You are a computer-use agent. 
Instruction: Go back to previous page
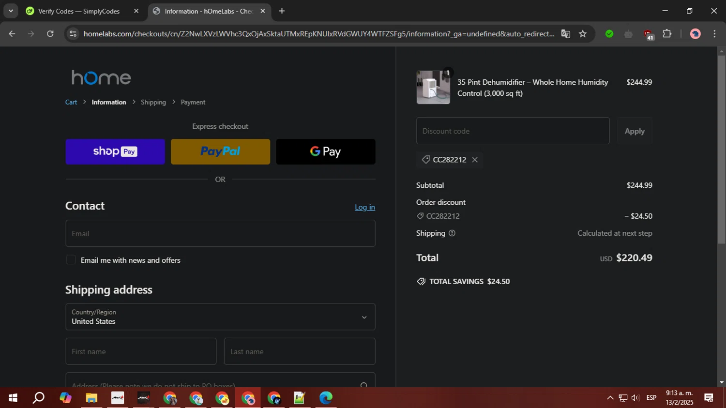pyautogui.click(x=12, y=34)
